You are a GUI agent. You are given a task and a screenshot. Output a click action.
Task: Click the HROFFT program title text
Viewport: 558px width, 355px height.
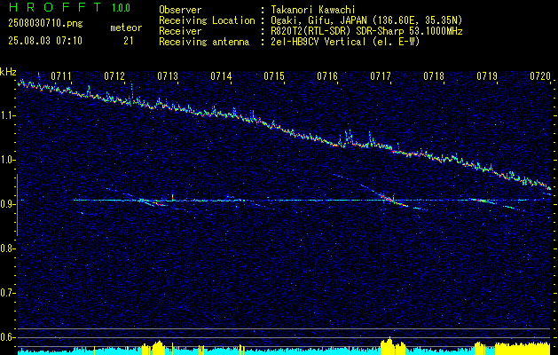[55, 7]
